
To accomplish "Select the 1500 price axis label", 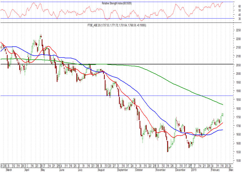I will point(238,161).
